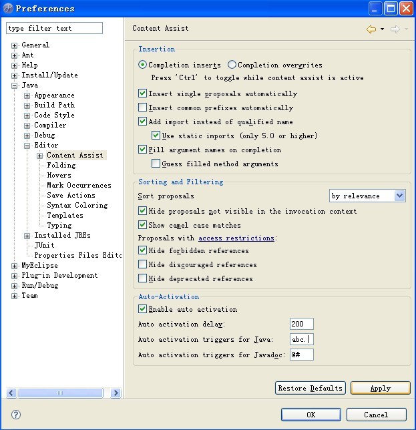This screenshot has height=430, width=416.
Task: Open Mark Occurrences preference page
Action: pos(79,185)
